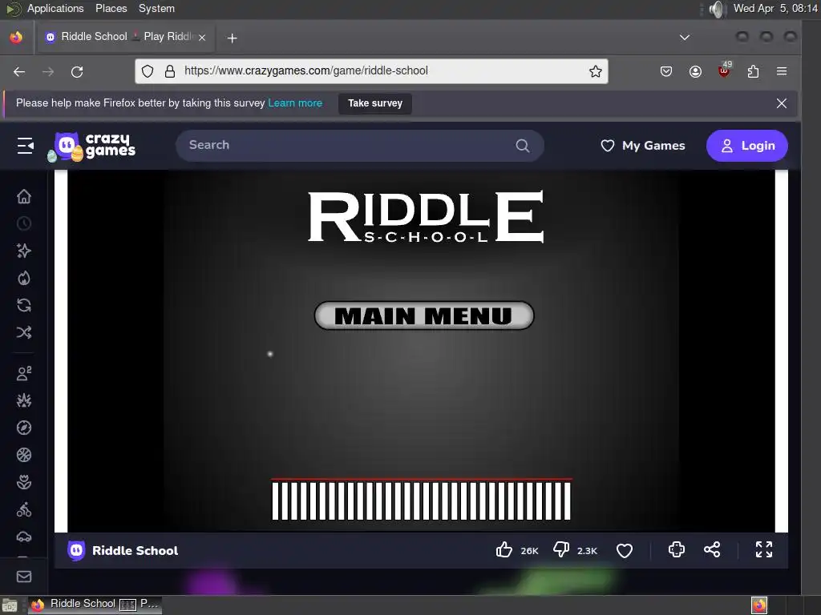821x615 pixels.
Task: Click the CrazyGames logo
Action: click(91, 147)
